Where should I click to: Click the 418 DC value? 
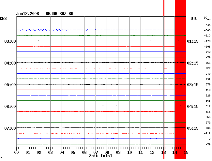coord(208,90)
